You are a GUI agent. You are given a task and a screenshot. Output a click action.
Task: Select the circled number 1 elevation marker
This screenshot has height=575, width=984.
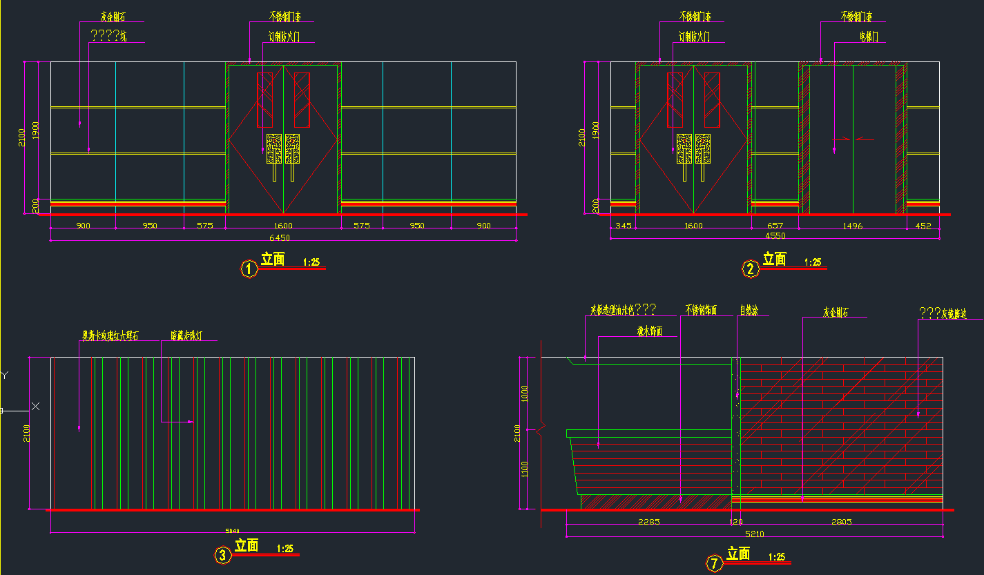[249, 269]
